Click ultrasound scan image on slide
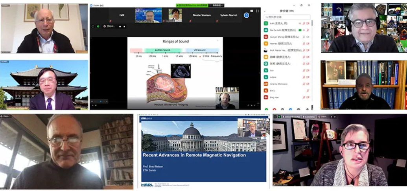 180,71
